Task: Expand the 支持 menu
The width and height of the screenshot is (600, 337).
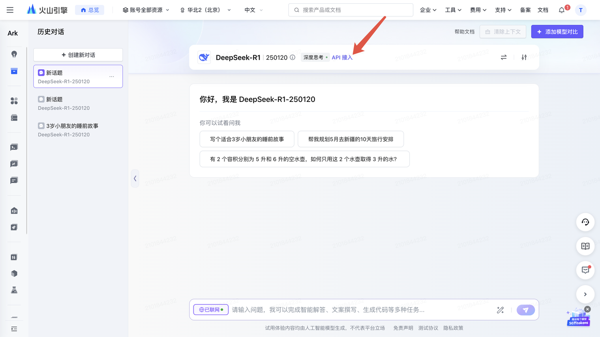Action: (x=503, y=10)
